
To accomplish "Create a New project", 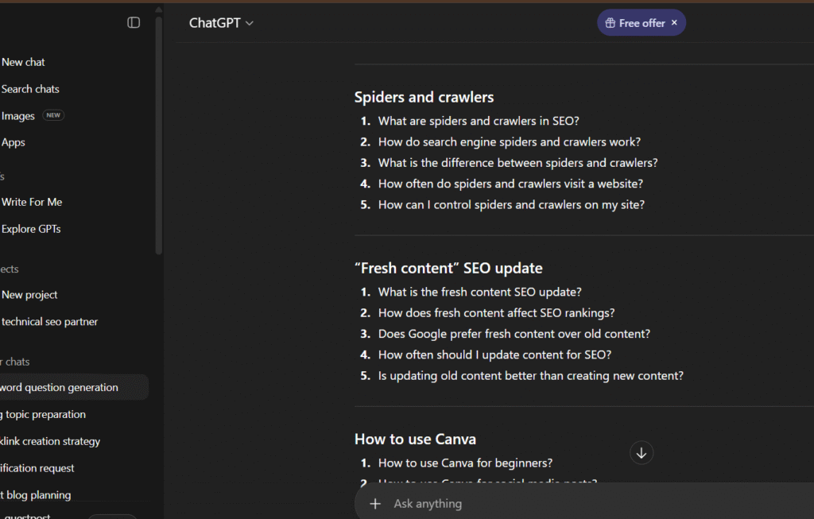I will coord(30,295).
